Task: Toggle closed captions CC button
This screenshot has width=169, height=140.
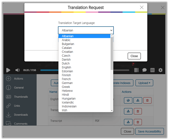Action: tap(152, 70)
